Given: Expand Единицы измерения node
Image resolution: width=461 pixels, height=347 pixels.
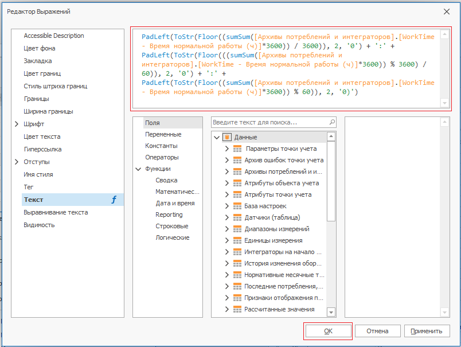Looking at the screenshot, I should pos(226,240).
